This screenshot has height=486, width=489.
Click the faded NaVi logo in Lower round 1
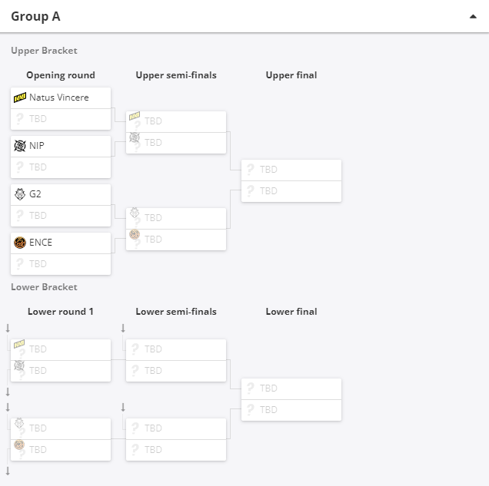tap(19, 344)
